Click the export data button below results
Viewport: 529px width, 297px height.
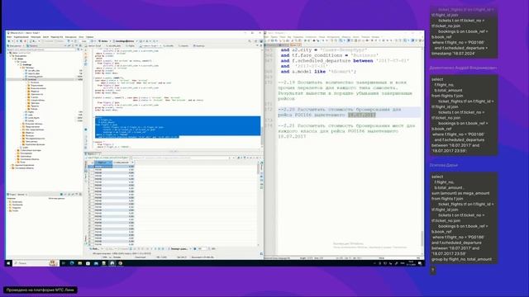[x=179, y=249]
